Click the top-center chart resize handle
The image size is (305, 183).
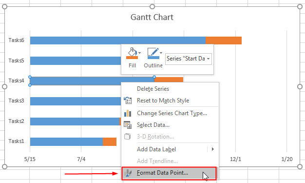tap(152, 7)
